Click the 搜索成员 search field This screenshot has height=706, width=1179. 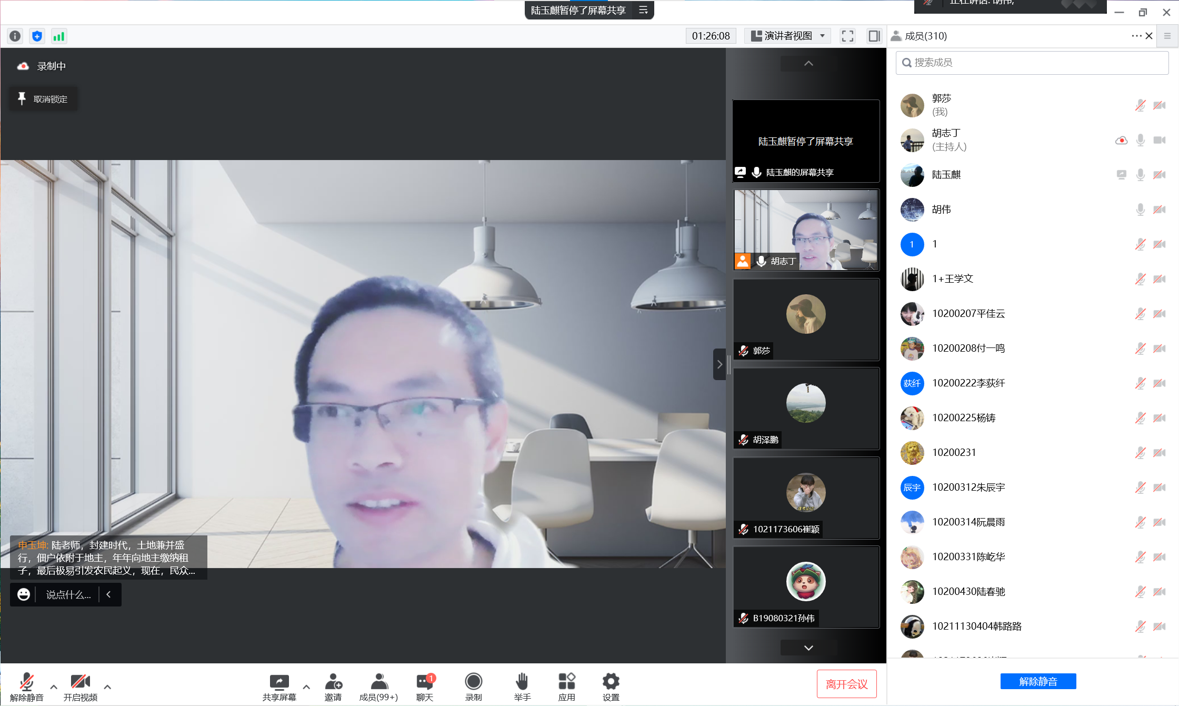pos(1032,63)
